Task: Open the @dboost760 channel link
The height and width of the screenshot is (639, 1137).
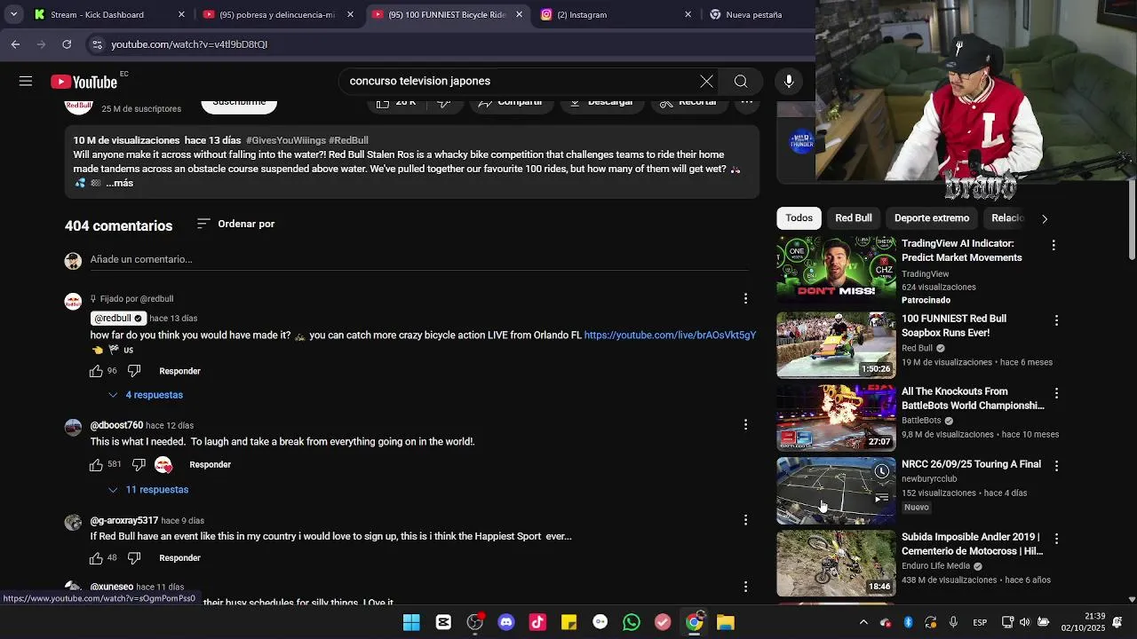Action: point(116,426)
